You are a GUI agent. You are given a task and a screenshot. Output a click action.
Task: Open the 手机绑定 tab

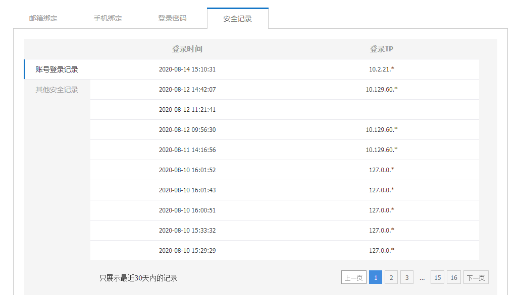click(108, 18)
